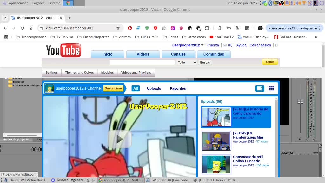325x183 pixels.
Task: Open a new Chrome tab
Action: (70, 18)
